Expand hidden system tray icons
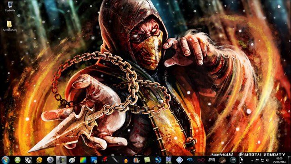This screenshot has height=164, width=291. [252, 160]
